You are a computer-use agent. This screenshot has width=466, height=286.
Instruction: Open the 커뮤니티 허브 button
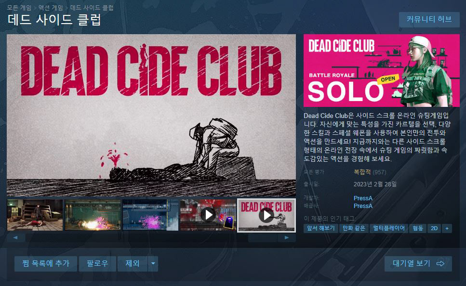pos(429,20)
